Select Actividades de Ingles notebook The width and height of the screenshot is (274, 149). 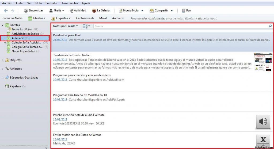point(25,34)
